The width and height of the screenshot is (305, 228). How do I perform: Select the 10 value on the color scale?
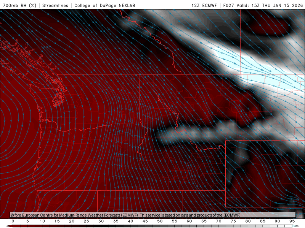tap(42, 221)
